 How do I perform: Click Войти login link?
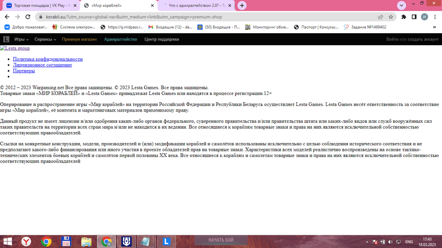pos(392,39)
